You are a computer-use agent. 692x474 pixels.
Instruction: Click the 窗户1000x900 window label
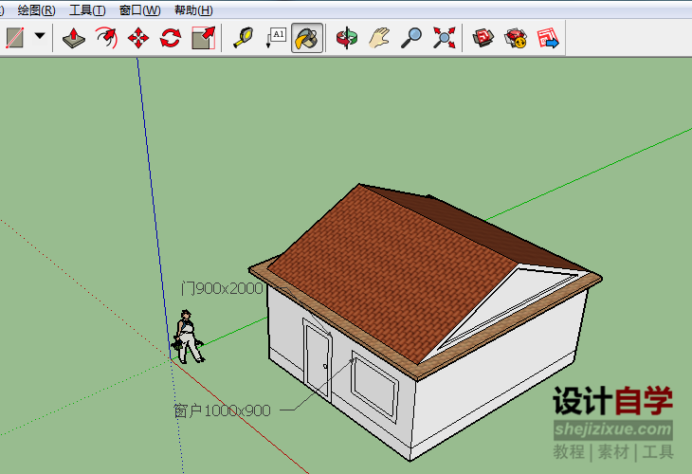point(222,411)
